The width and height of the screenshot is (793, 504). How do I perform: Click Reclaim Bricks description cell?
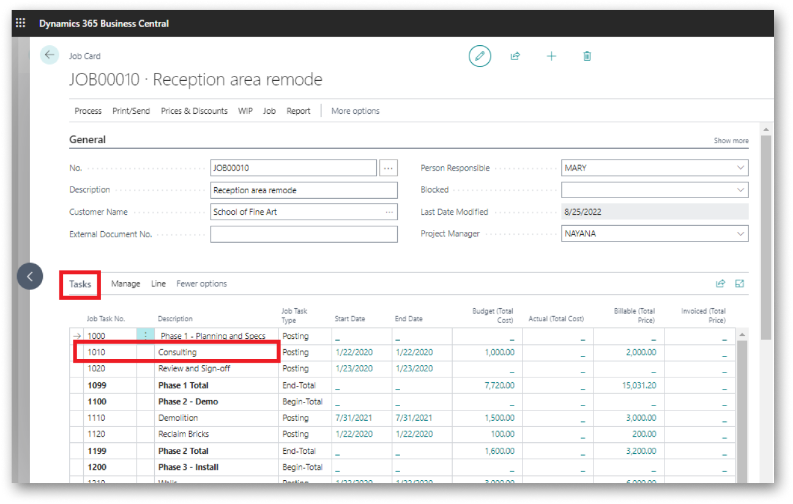tap(217, 434)
